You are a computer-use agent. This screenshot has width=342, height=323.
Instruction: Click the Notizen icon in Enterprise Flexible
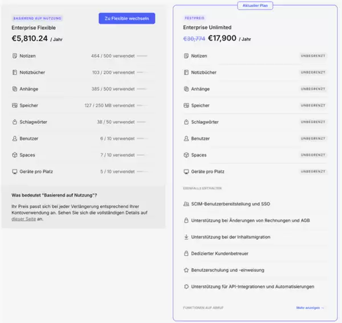tap(15, 56)
